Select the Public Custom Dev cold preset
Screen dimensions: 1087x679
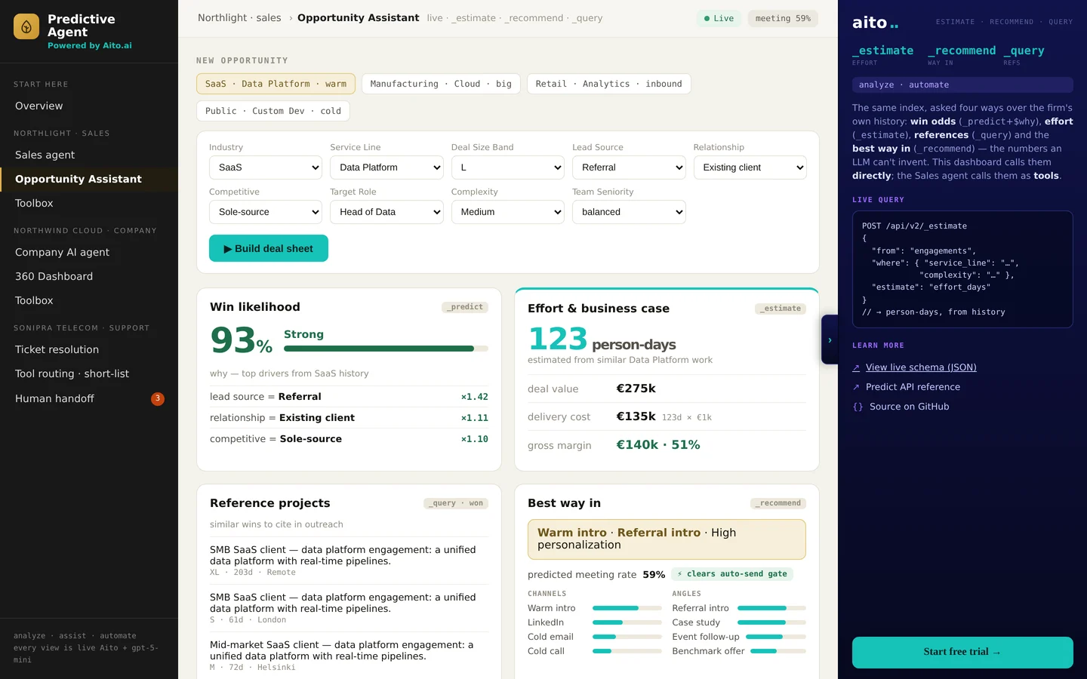click(273, 111)
